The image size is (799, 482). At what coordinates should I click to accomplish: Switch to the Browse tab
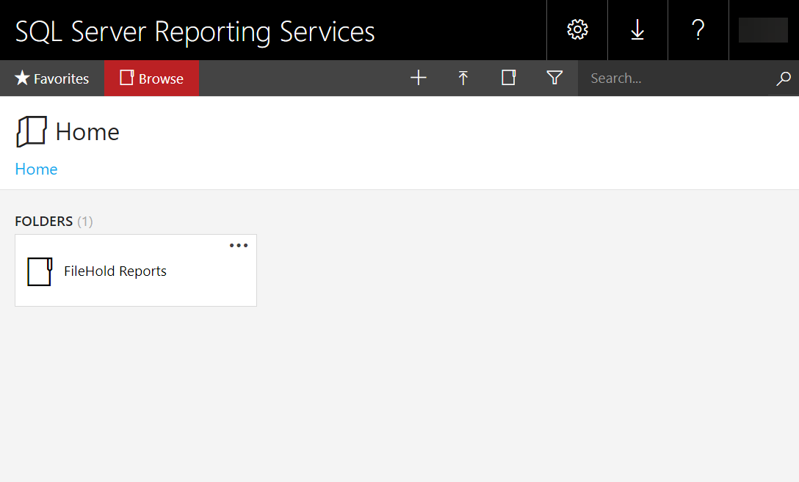tap(151, 78)
